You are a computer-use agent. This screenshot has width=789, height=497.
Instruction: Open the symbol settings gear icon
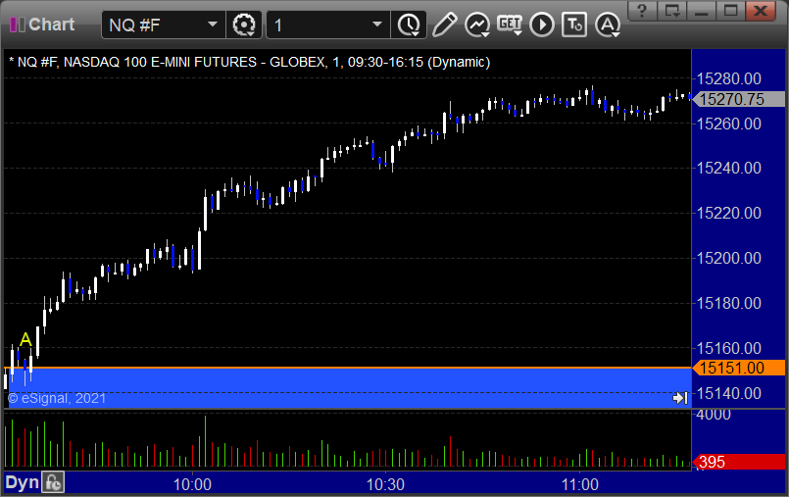pos(244,25)
